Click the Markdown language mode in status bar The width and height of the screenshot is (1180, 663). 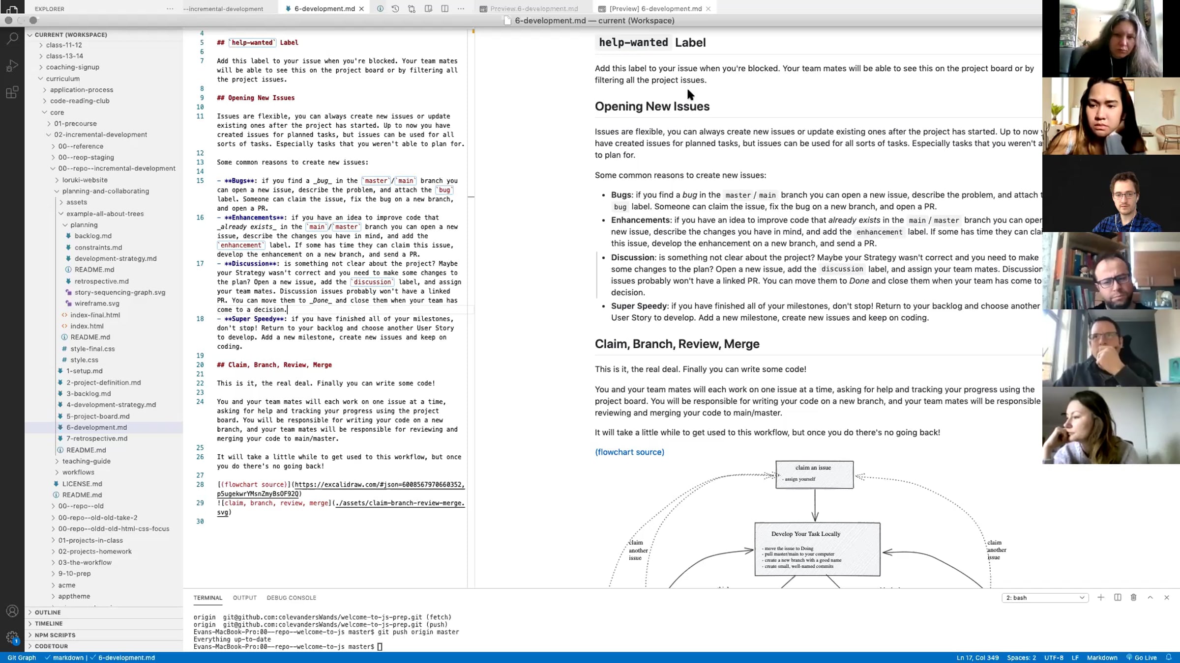[x=1102, y=658]
